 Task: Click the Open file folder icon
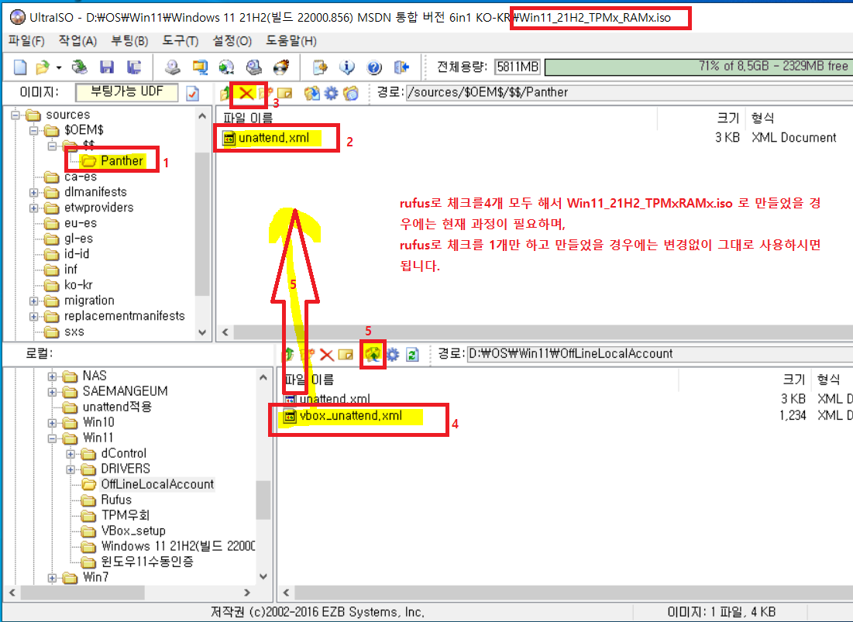point(43,67)
